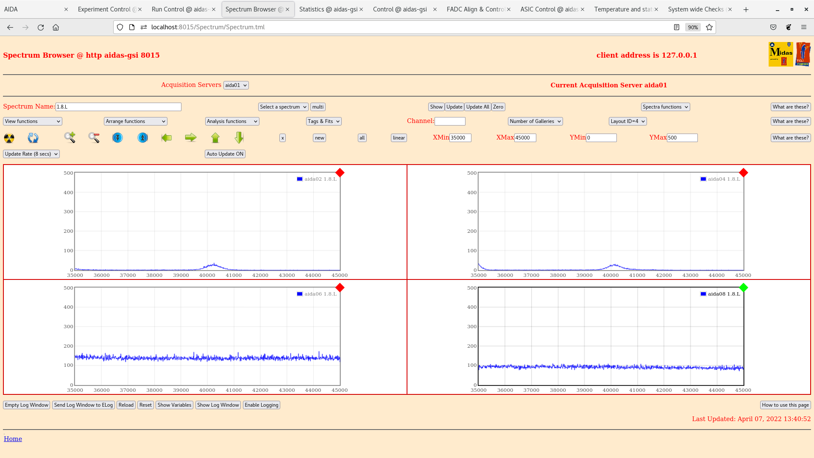Expand the Number of Galleries dropdown
Screen dimensions: 814x458
pos(535,121)
